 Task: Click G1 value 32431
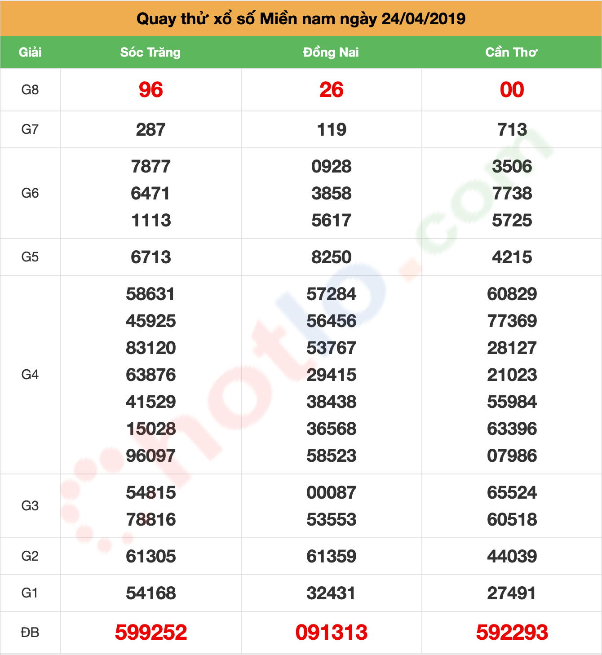331,593
